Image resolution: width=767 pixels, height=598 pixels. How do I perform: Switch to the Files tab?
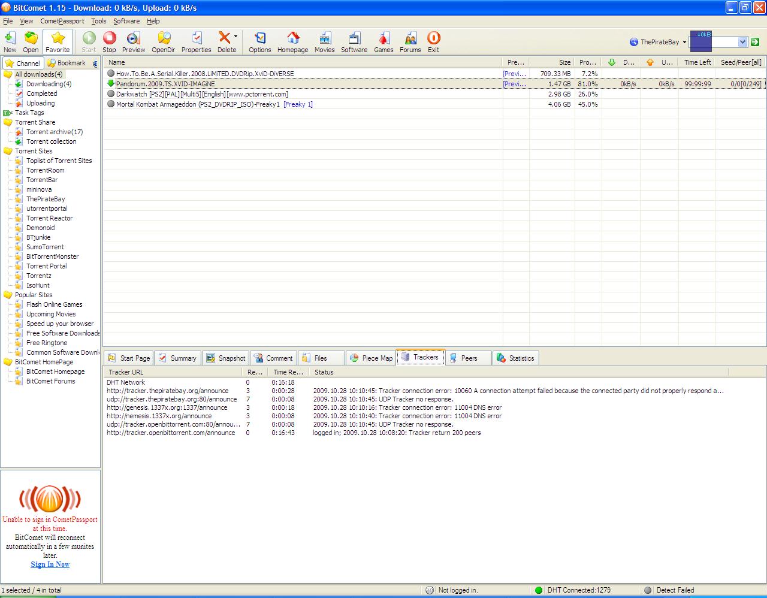[x=321, y=358]
